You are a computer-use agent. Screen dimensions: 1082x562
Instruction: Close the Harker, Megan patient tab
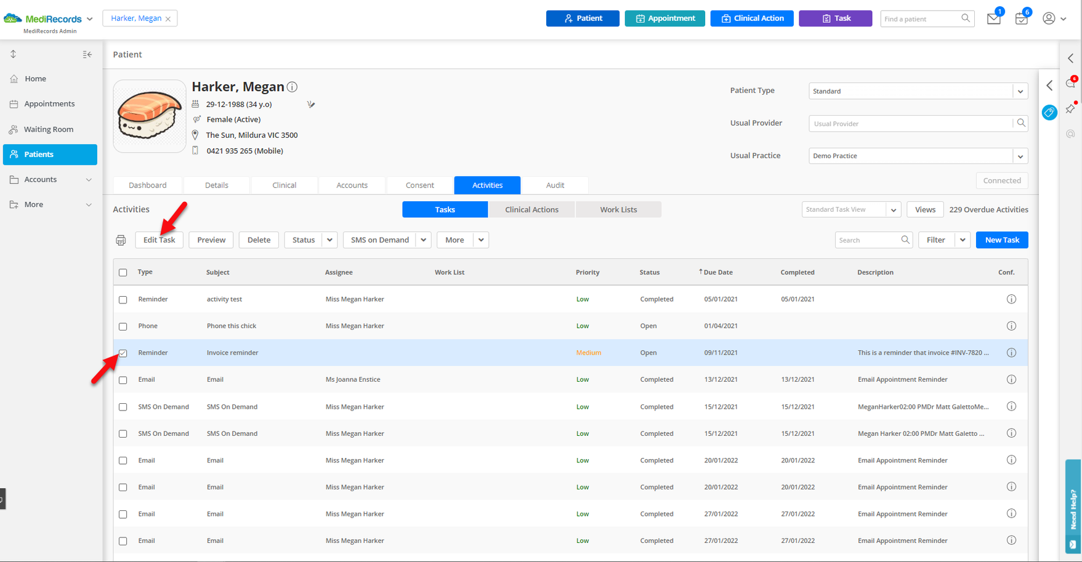[168, 19]
